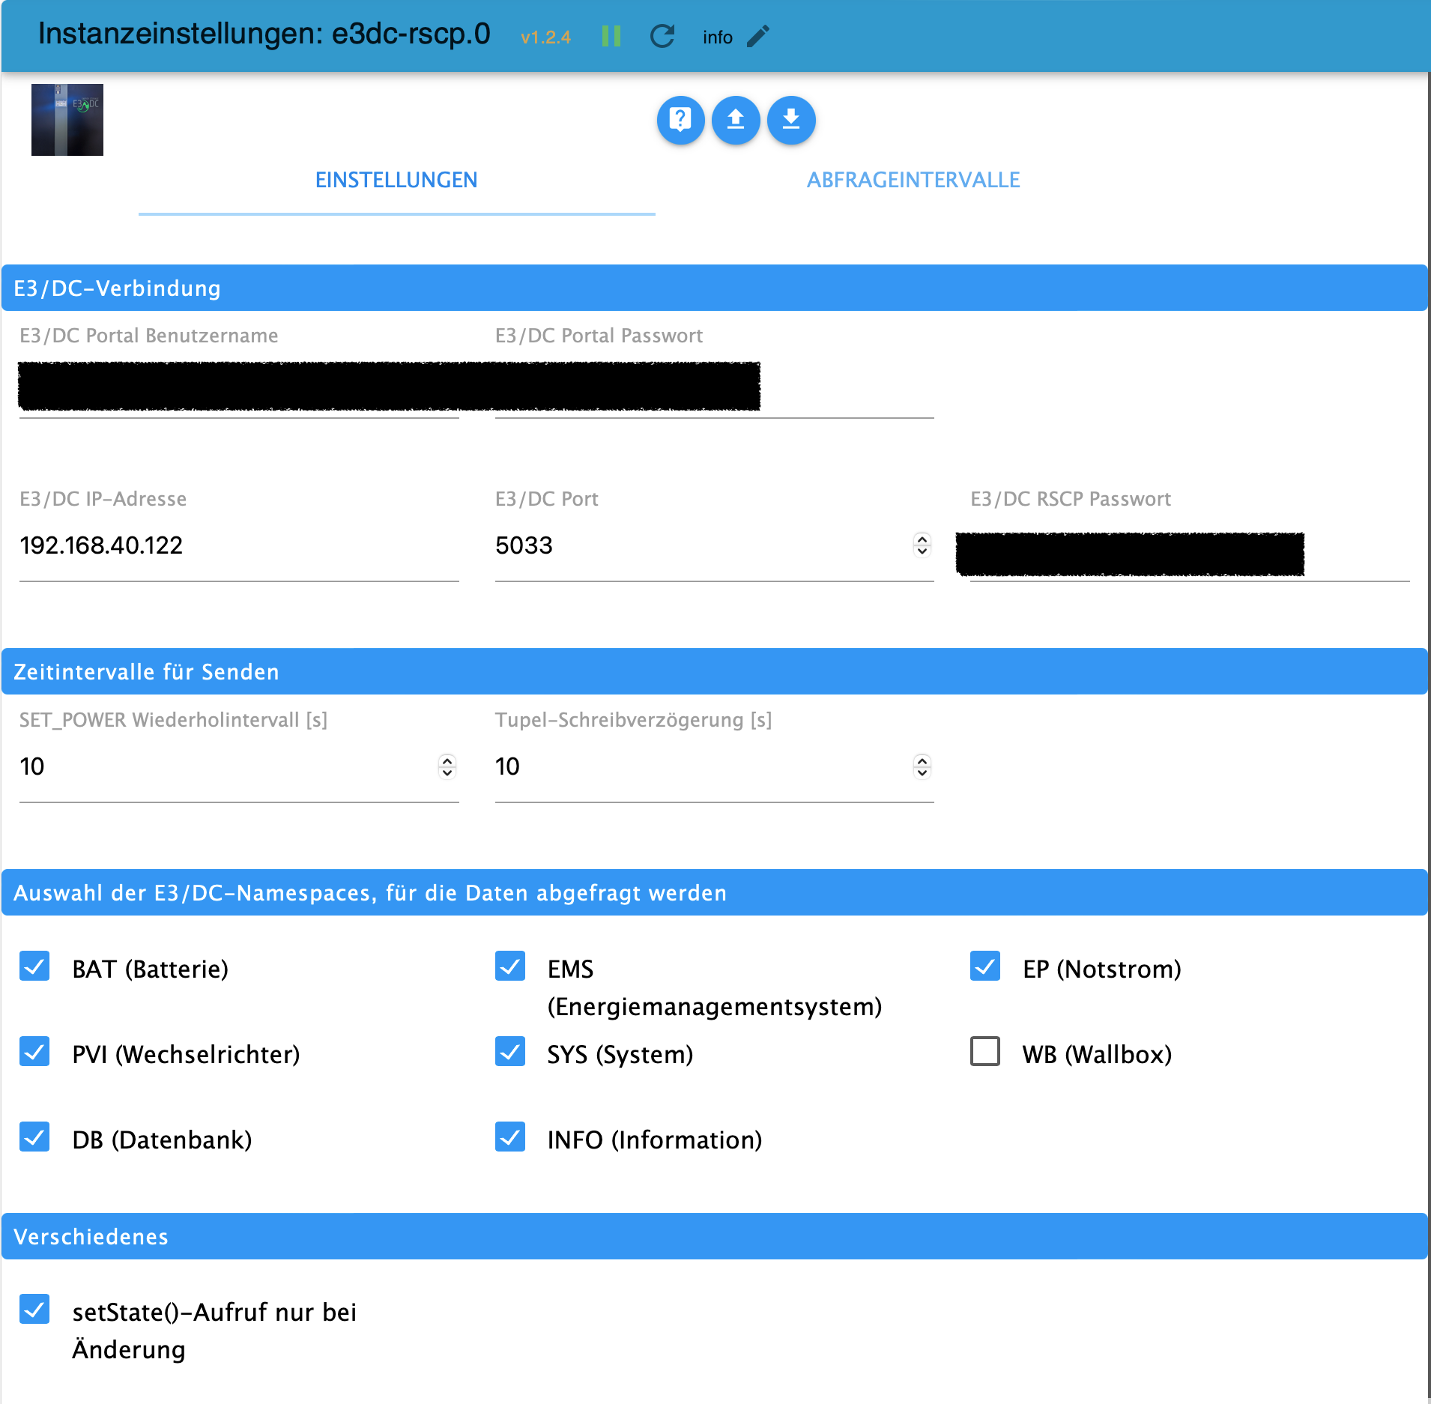Switch to the EINSTELLUNGEN tab
Image resolution: width=1431 pixels, height=1404 pixels.
(x=396, y=180)
